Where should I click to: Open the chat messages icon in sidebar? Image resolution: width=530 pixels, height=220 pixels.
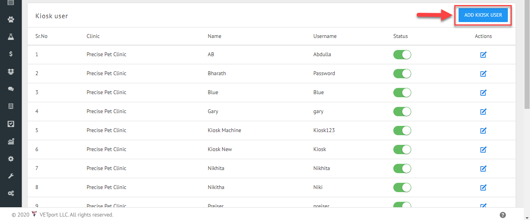11,89
